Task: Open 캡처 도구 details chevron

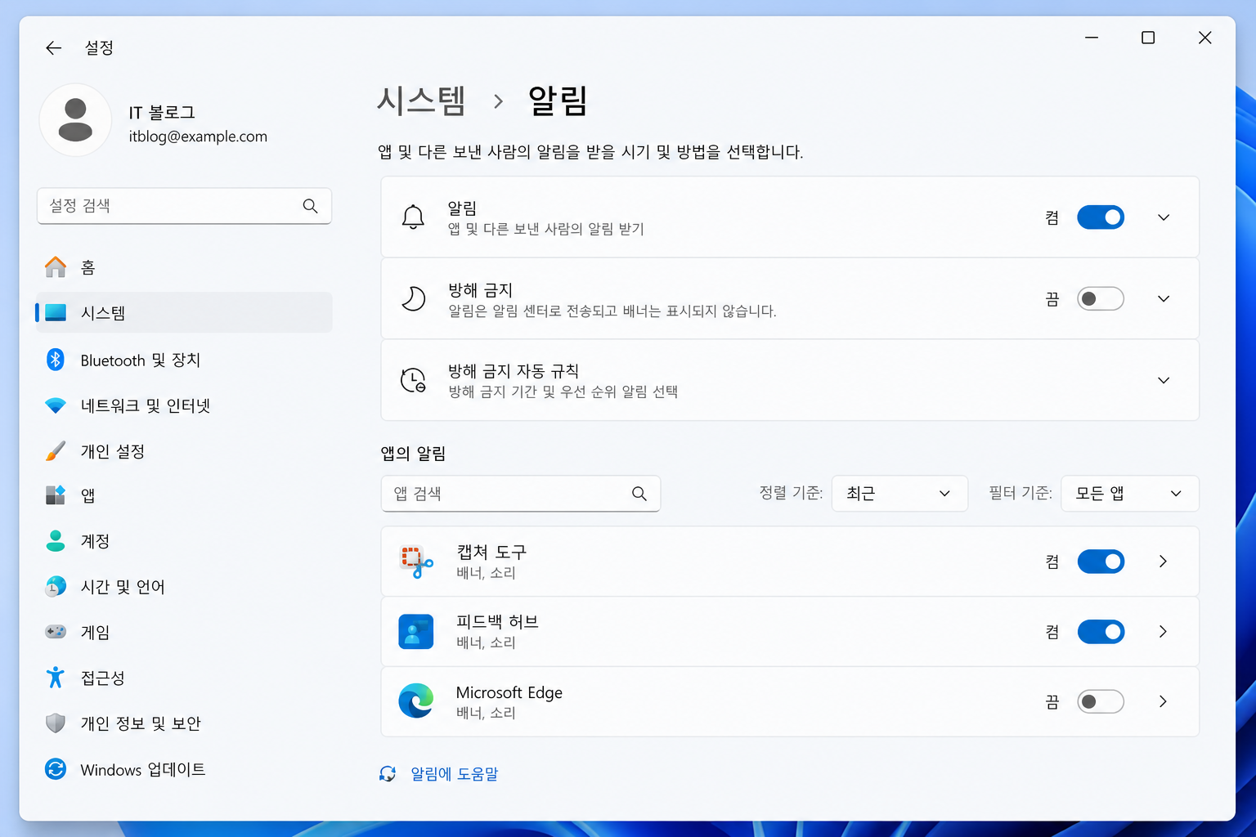Action: tap(1163, 562)
